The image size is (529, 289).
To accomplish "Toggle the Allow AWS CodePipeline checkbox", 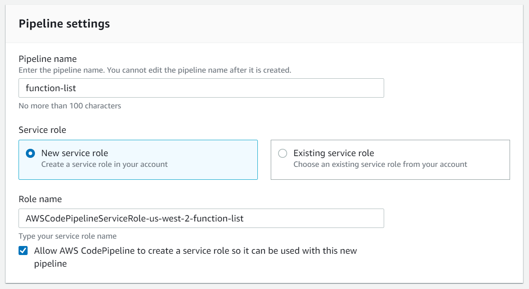I will tap(23, 251).
